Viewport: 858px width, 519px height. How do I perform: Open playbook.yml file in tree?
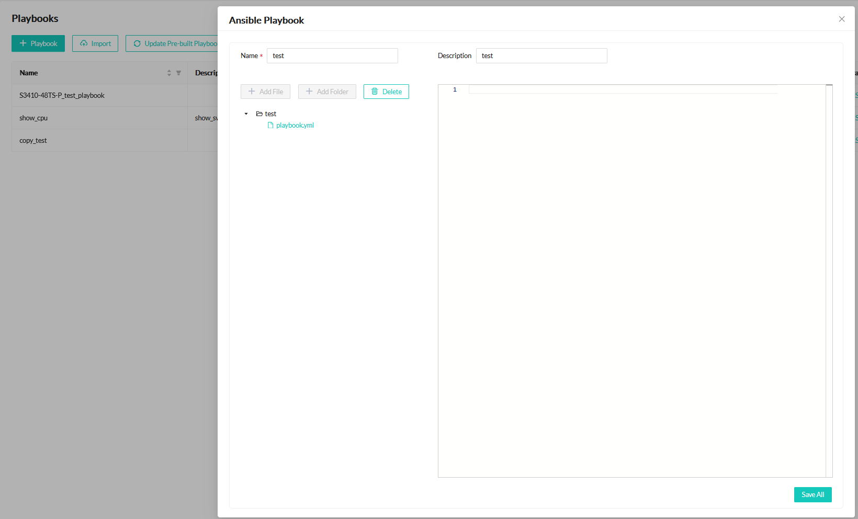[x=295, y=126]
